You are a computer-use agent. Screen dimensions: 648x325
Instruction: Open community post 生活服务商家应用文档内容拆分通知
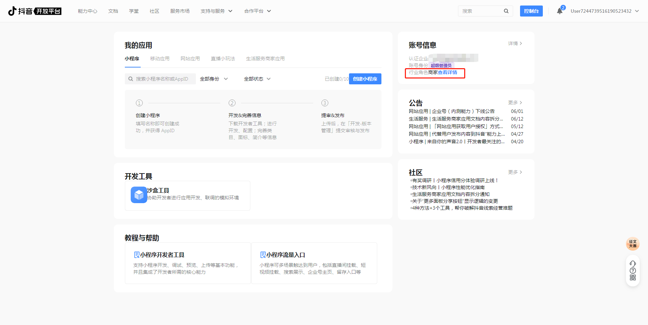tap(451, 194)
